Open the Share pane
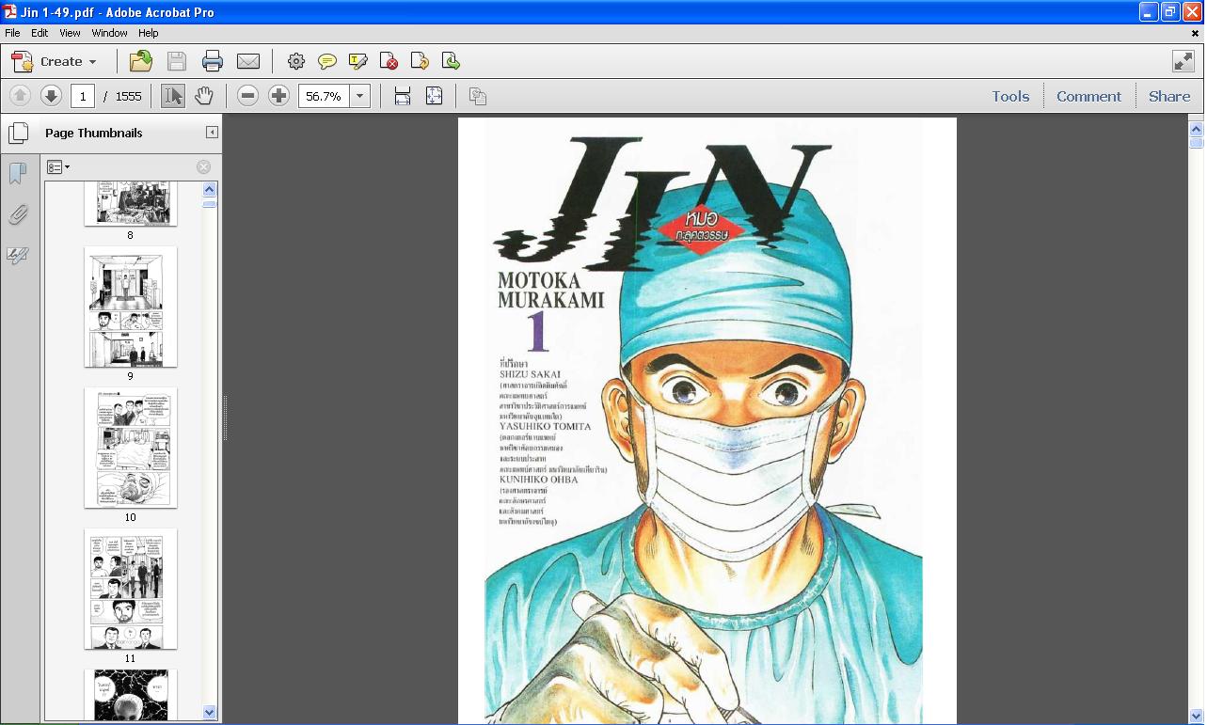 click(x=1169, y=96)
